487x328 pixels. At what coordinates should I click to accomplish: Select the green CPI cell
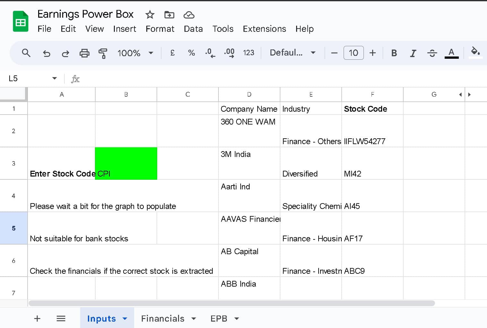point(126,163)
